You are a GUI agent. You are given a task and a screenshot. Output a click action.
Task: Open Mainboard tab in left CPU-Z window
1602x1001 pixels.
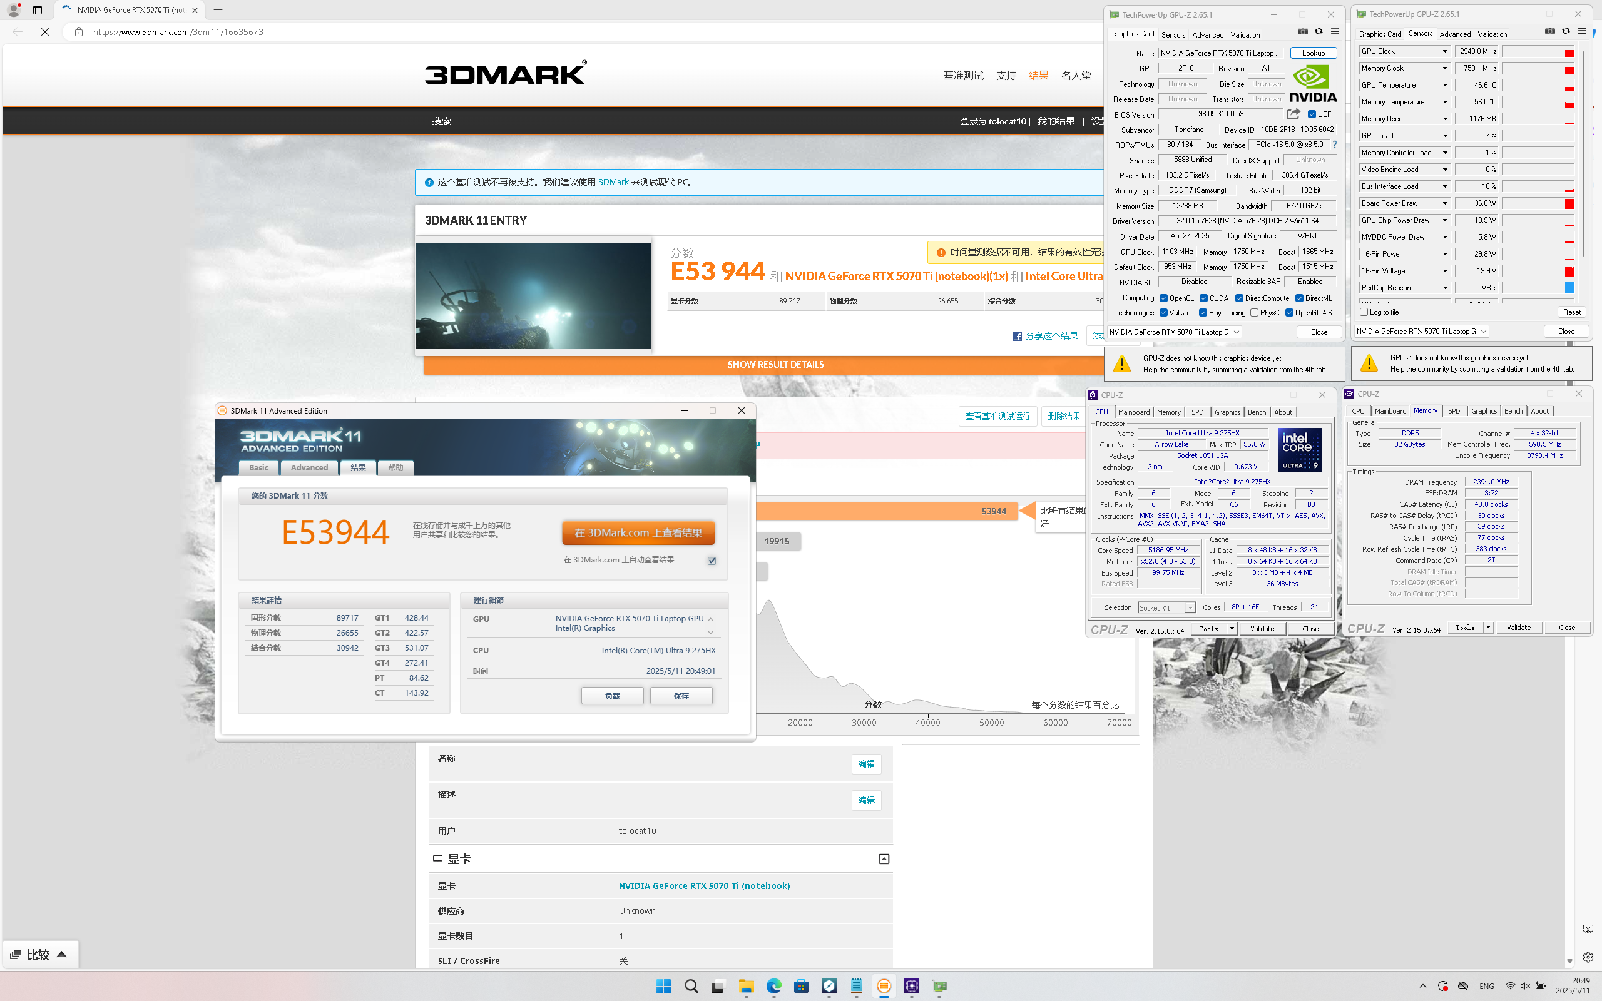pos(1133,412)
